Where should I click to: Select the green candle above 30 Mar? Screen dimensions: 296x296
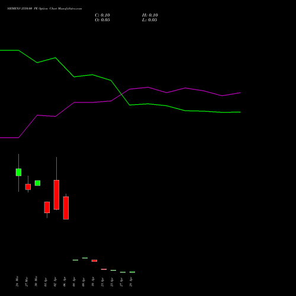(37, 183)
